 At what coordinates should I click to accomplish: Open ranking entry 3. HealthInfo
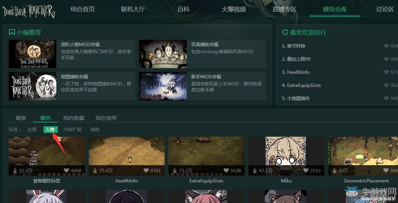click(x=296, y=72)
